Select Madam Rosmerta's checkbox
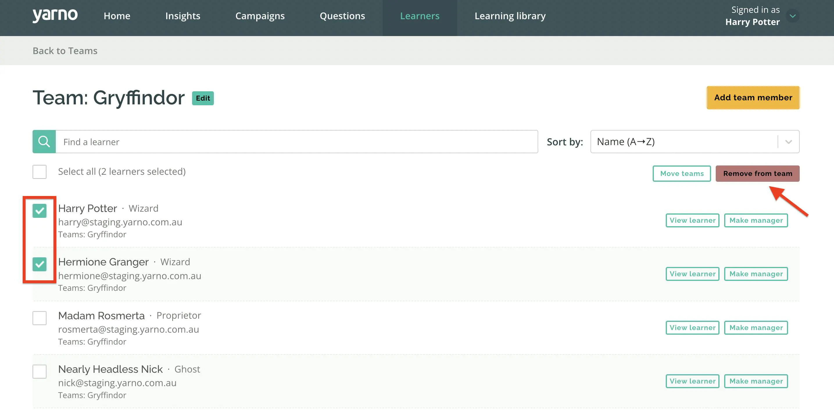 [x=40, y=318]
